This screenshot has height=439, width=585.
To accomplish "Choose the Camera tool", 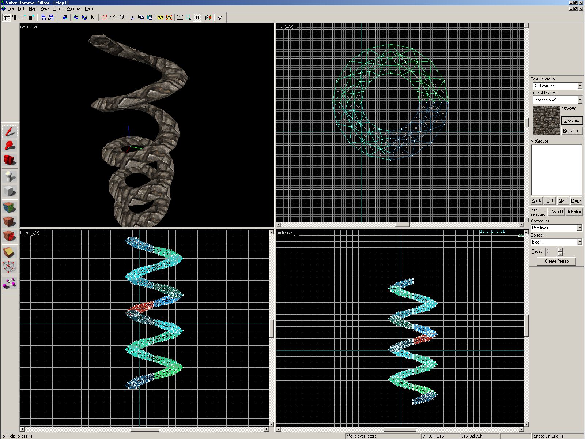I will [x=10, y=160].
